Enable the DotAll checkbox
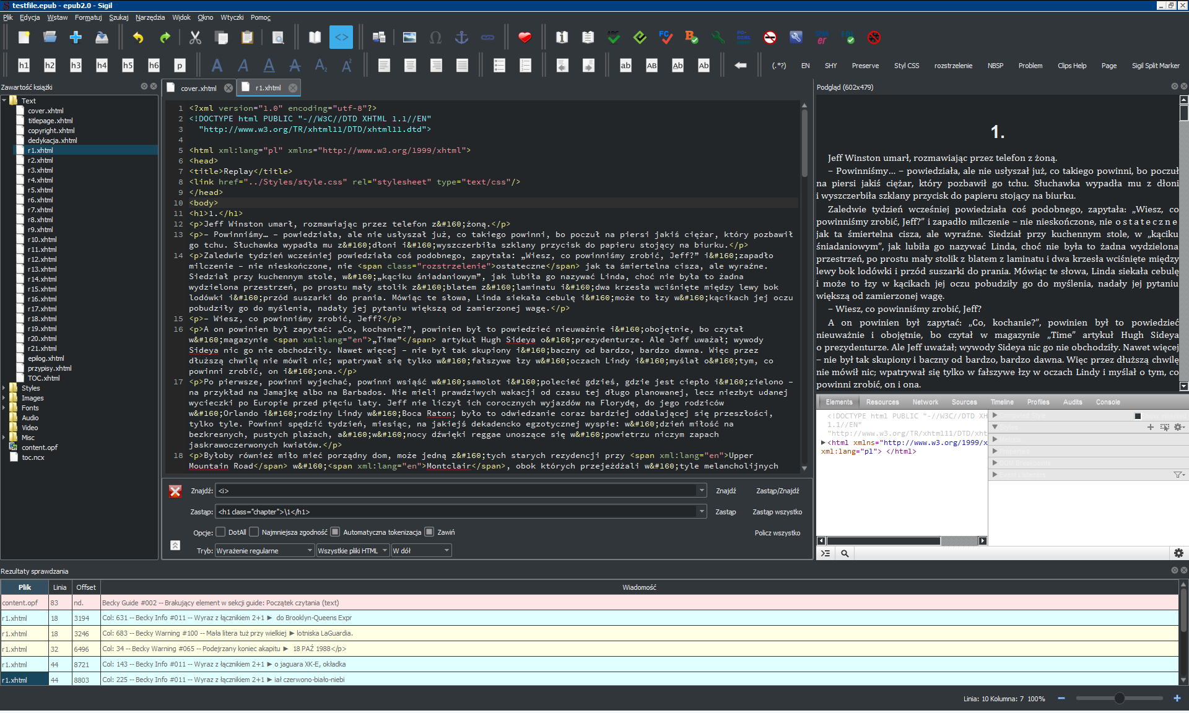Image resolution: width=1189 pixels, height=713 pixels. click(x=220, y=532)
